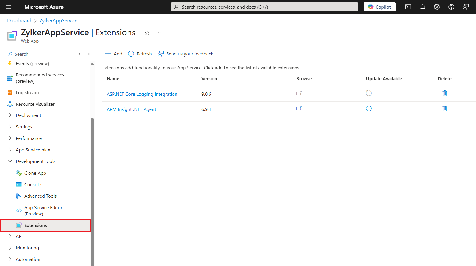
Task: Open Cloud Shell from the top bar
Action: 408,7
